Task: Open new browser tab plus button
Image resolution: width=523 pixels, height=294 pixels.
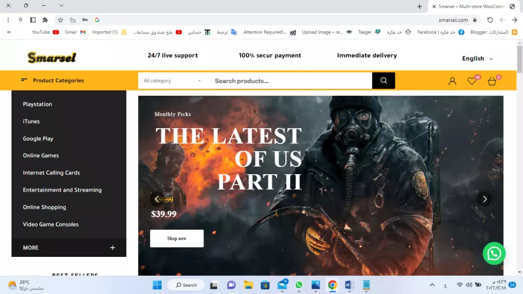Action: (x=419, y=6)
